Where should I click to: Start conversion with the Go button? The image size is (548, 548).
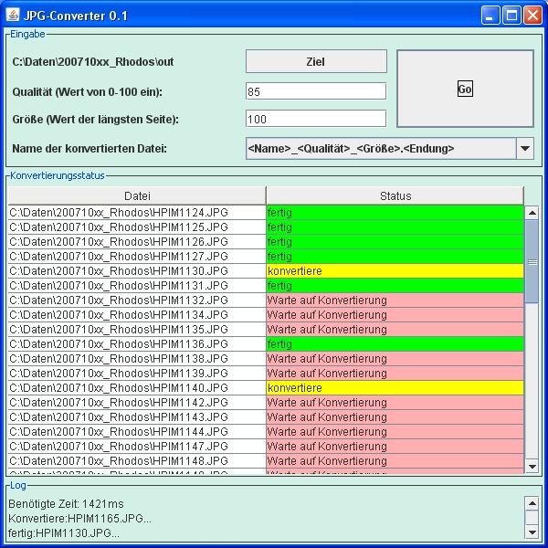[465, 89]
